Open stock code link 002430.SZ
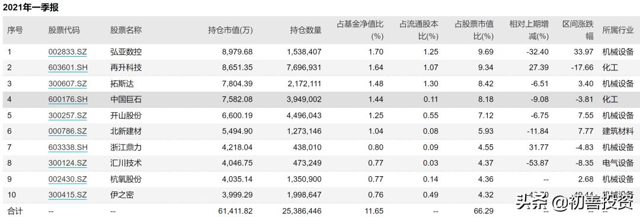Viewport: 640px width, 217px height. click(x=68, y=179)
